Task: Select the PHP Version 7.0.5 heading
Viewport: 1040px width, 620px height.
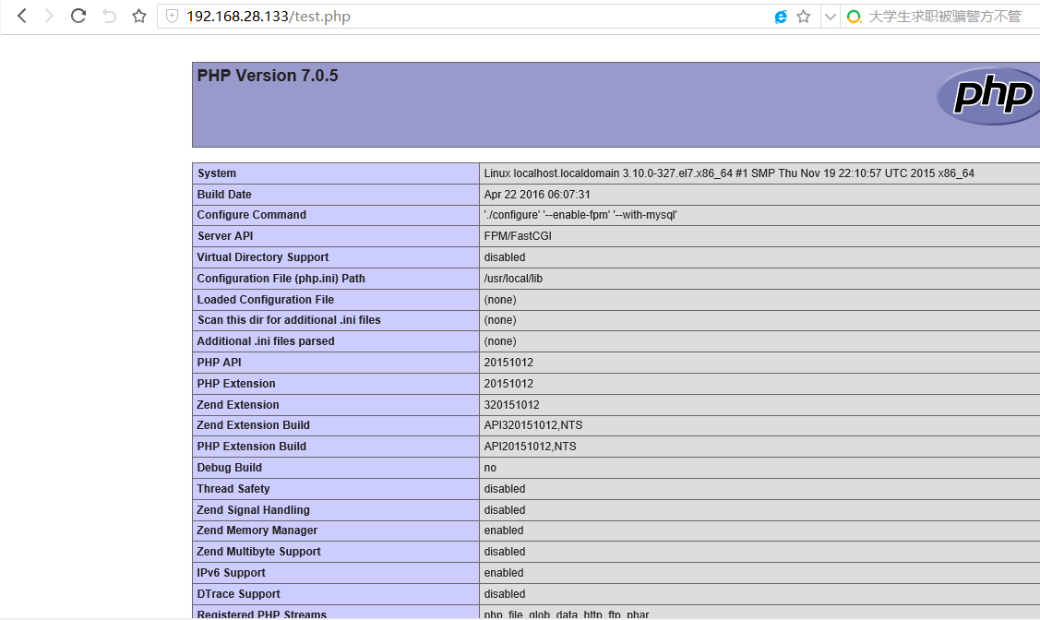Action: (x=268, y=75)
